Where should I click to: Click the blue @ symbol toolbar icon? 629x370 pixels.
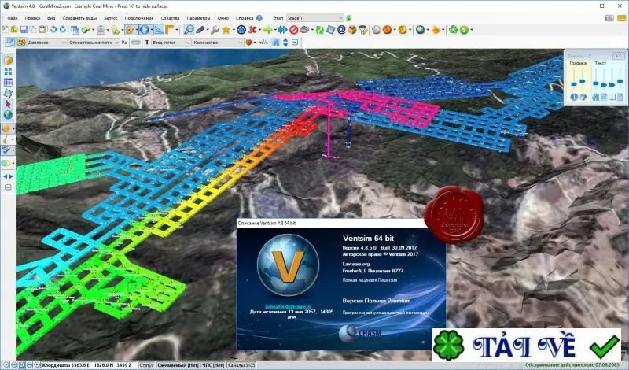[341, 30]
